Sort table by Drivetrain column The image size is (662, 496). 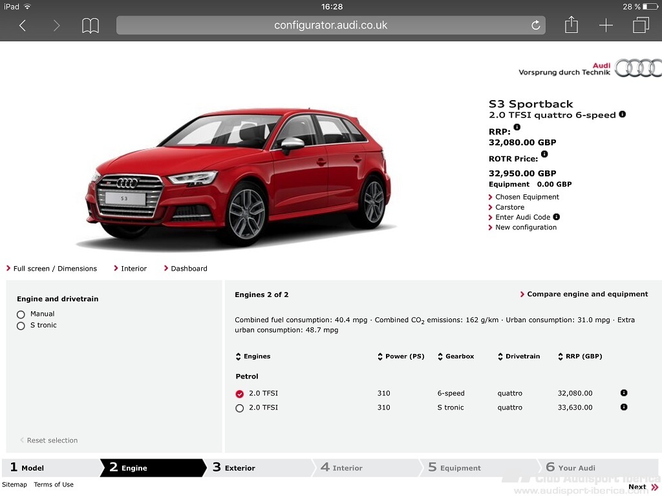coord(519,356)
